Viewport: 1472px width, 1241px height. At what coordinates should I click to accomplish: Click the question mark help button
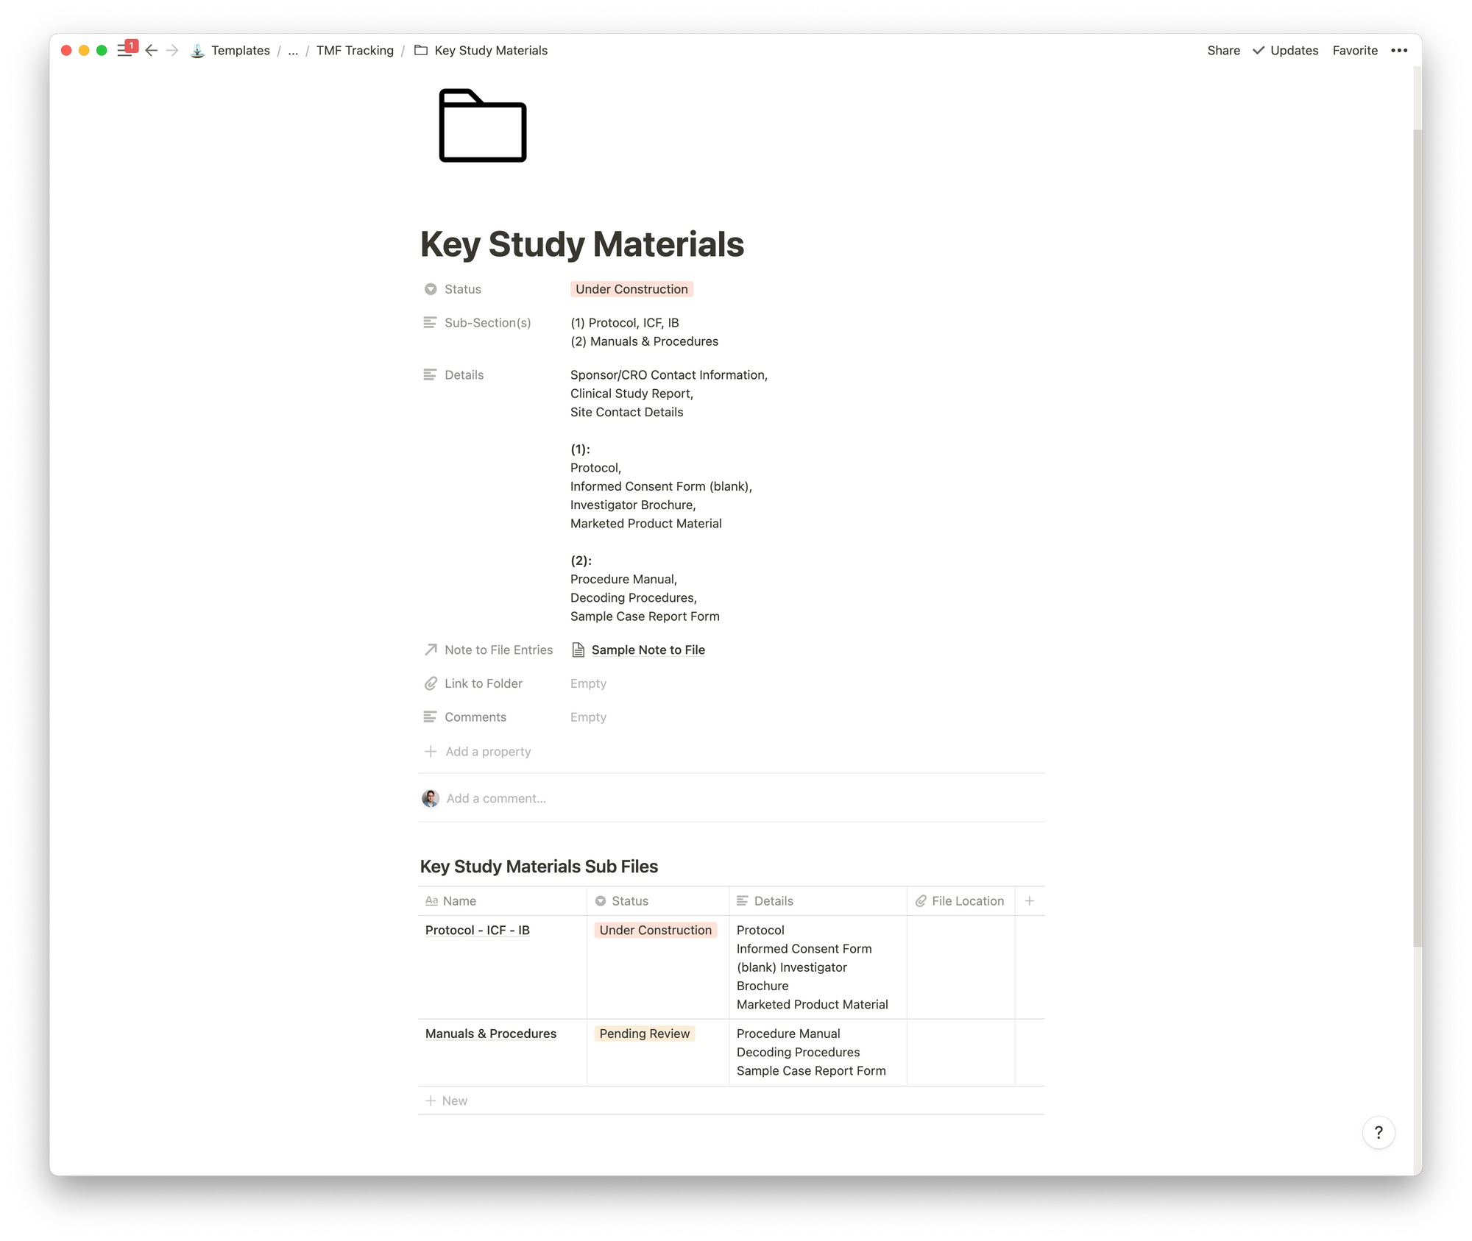point(1378,1133)
